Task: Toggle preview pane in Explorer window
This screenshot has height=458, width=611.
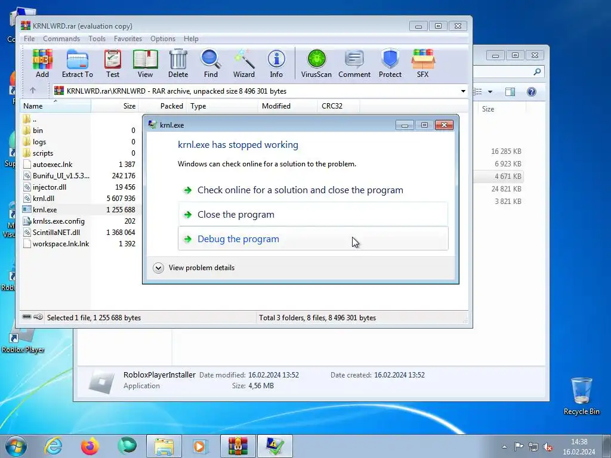Action: coord(510,91)
